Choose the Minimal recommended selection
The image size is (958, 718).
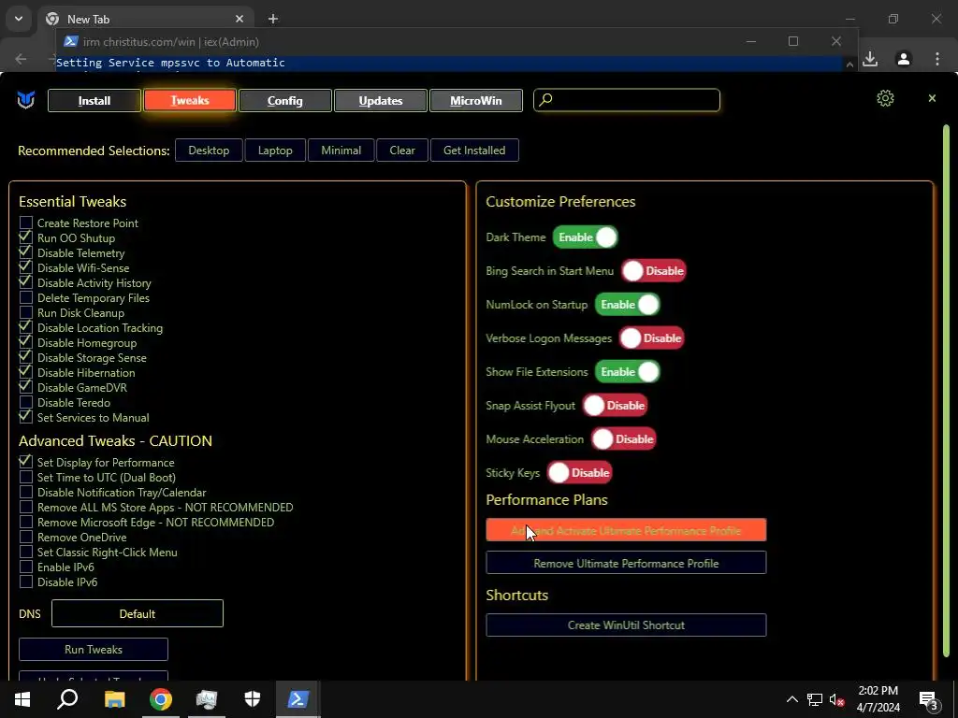click(341, 151)
